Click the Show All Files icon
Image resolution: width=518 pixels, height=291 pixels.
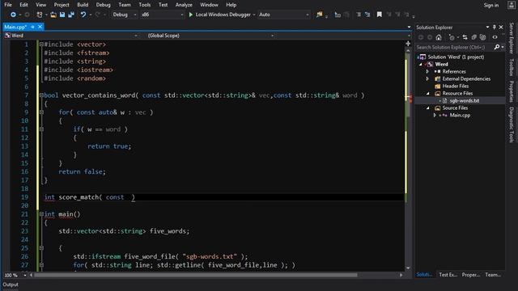pyautogui.click(x=482, y=37)
